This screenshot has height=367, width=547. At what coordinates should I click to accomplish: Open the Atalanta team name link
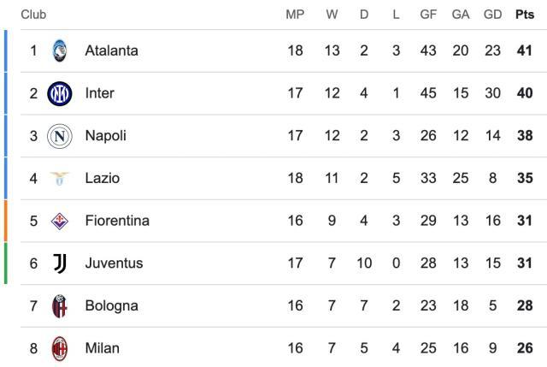pyautogui.click(x=111, y=50)
